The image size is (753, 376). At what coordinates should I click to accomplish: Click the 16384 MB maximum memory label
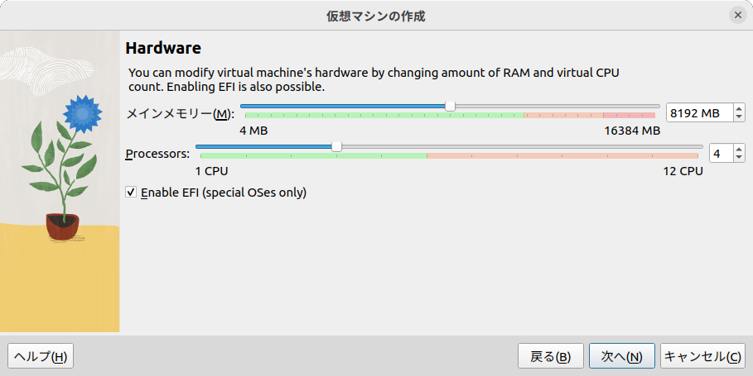tap(632, 131)
